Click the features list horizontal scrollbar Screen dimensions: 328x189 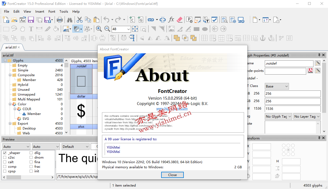28,177
